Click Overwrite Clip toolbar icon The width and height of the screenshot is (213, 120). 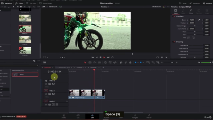[110, 62]
